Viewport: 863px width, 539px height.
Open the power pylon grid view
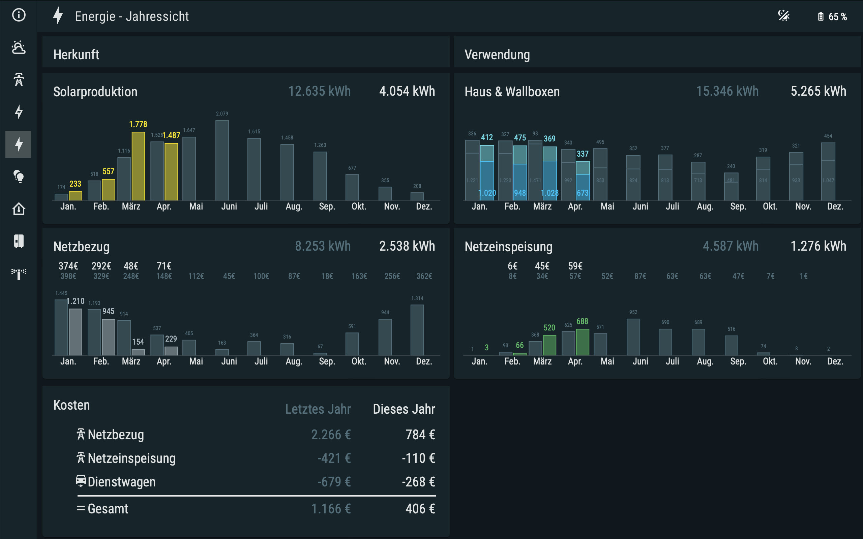19,80
